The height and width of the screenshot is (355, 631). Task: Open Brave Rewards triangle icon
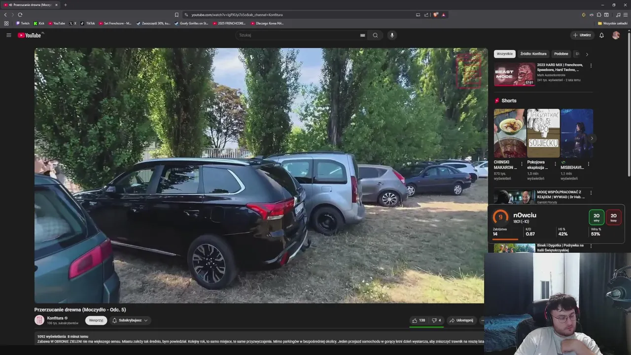(x=443, y=15)
